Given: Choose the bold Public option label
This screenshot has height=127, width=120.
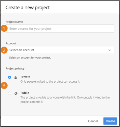Looking at the screenshot, I should (x=25, y=93).
